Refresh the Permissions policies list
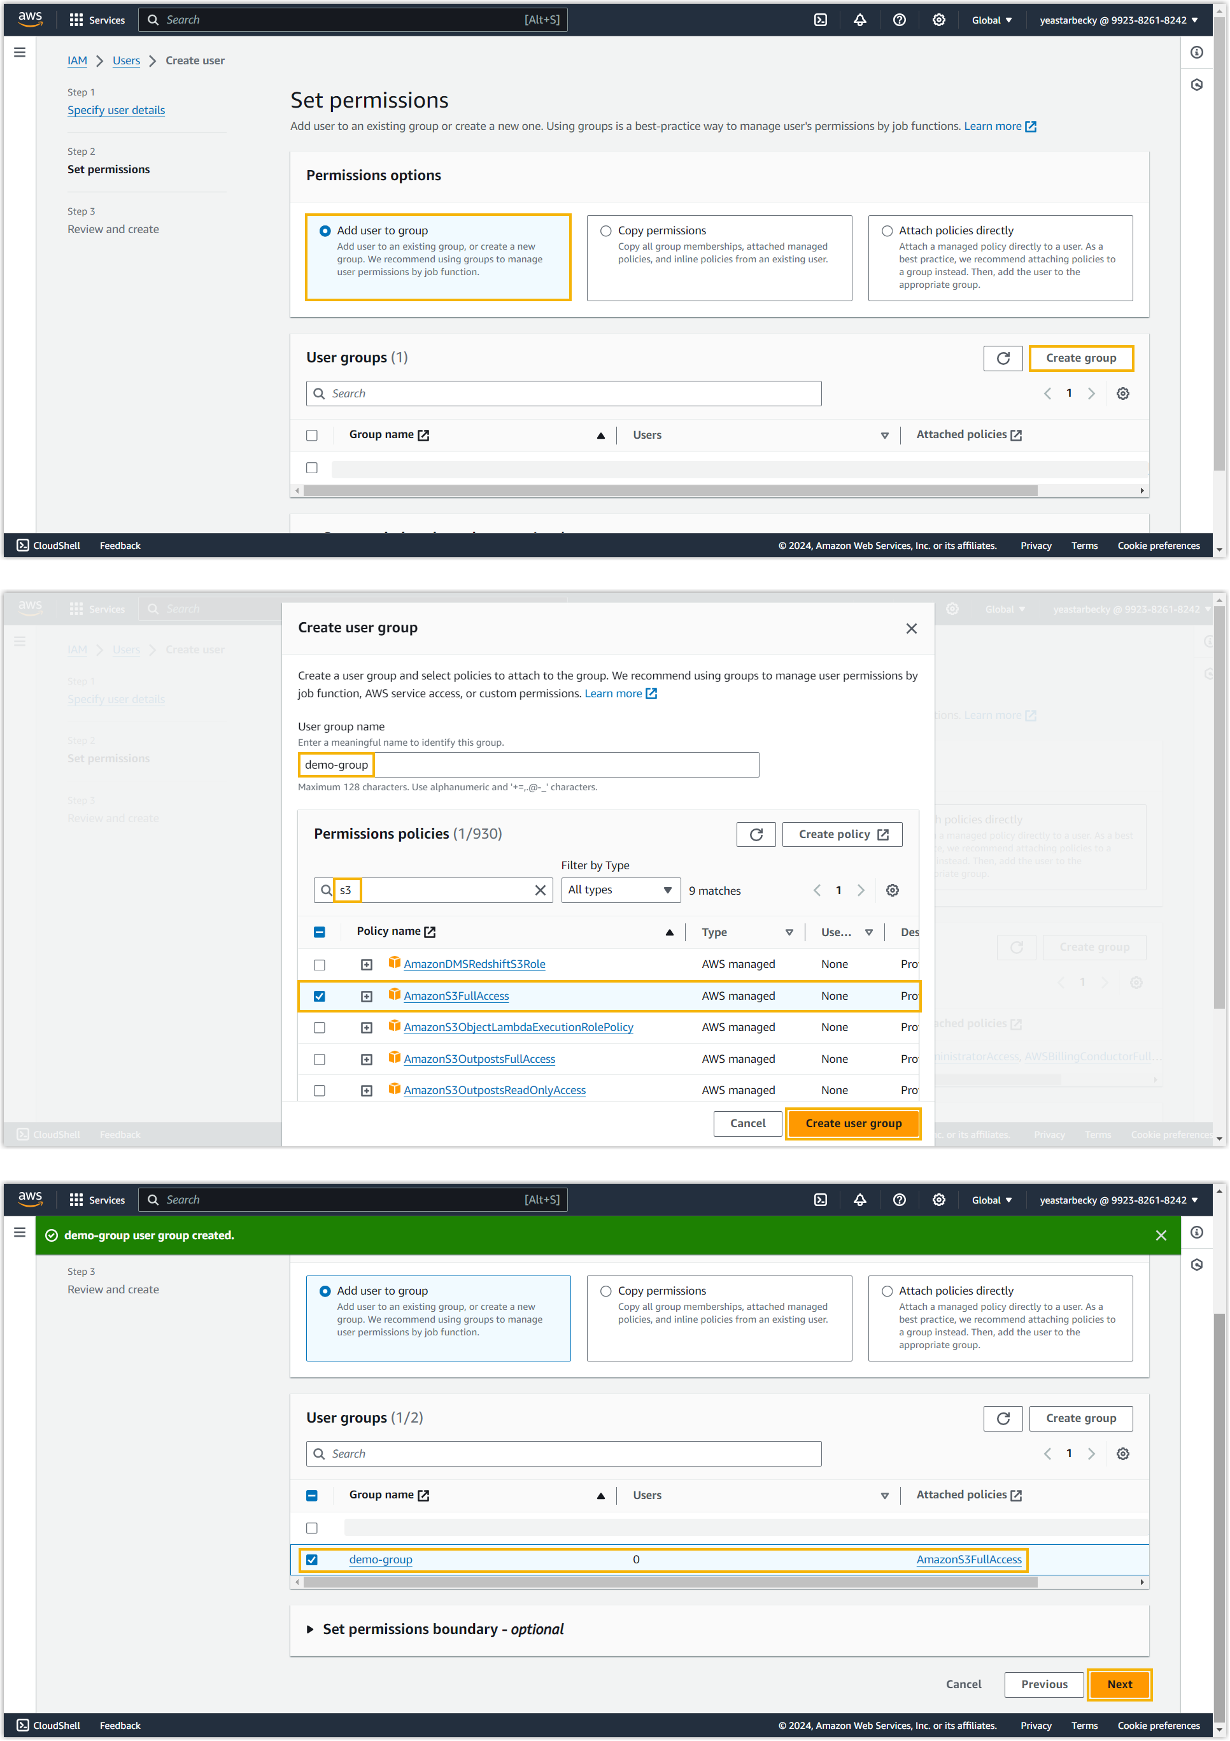 (755, 834)
